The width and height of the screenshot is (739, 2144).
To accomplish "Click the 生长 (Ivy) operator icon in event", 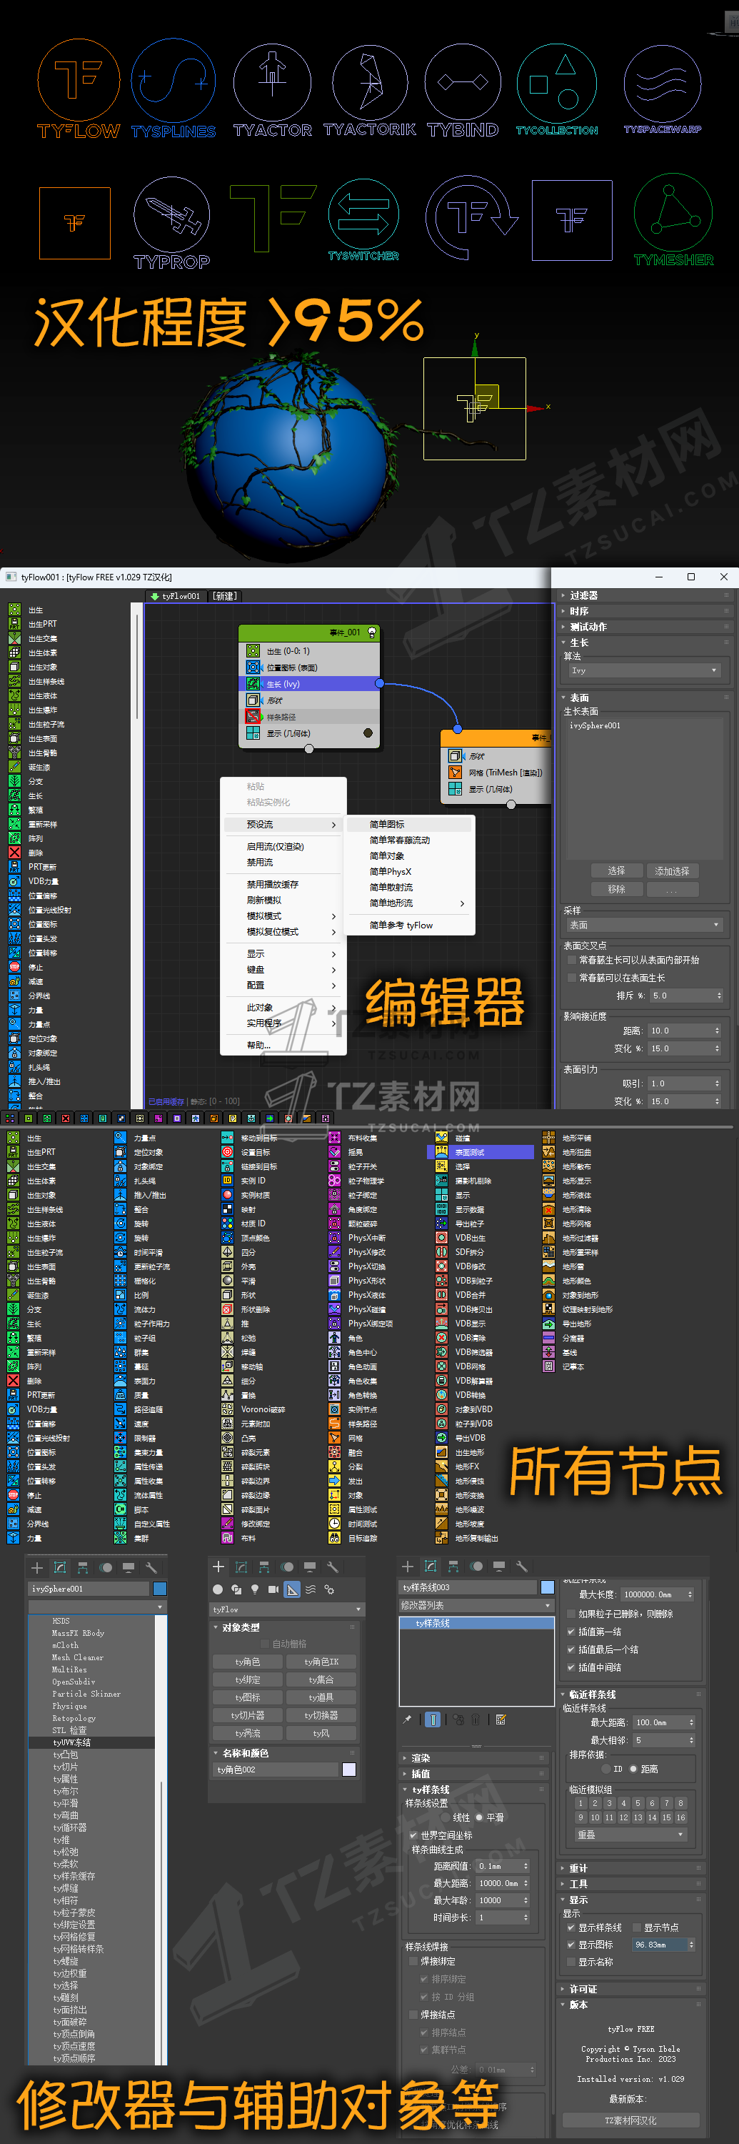I will [x=253, y=683].
